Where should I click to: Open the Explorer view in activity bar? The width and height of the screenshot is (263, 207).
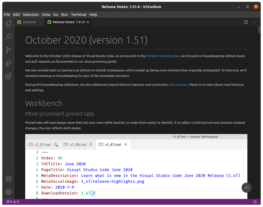[x=9, y=24]
